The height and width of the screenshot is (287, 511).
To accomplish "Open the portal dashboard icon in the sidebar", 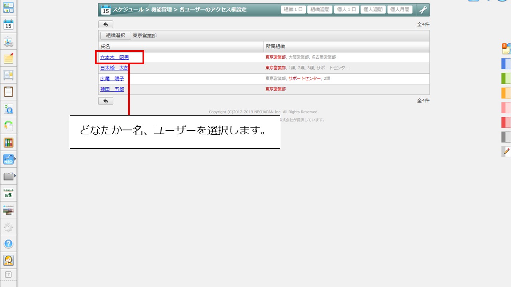I will (8, 7).
